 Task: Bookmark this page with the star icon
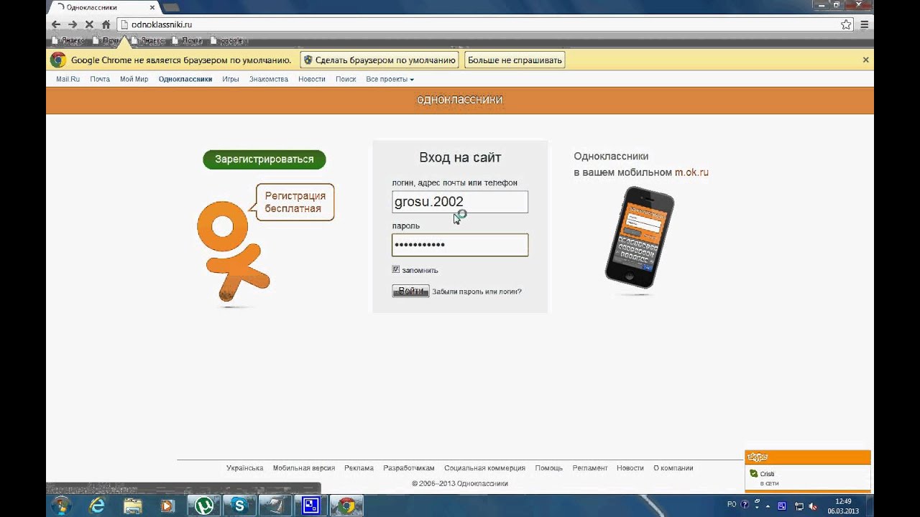(x=846, y=24)
